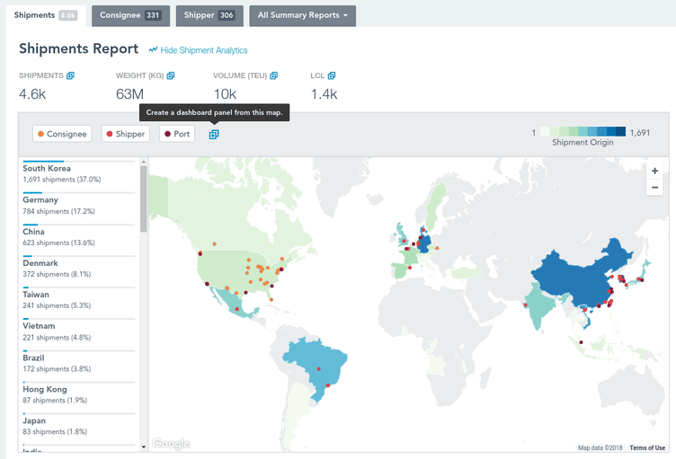Switch to the Shipments tab
The image size is (676, 459).
(x=45, y=15)
